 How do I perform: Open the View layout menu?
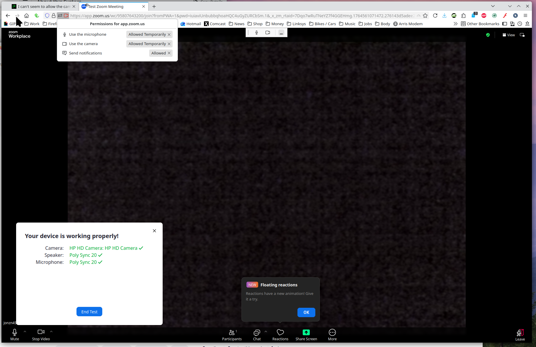(509, 35)
